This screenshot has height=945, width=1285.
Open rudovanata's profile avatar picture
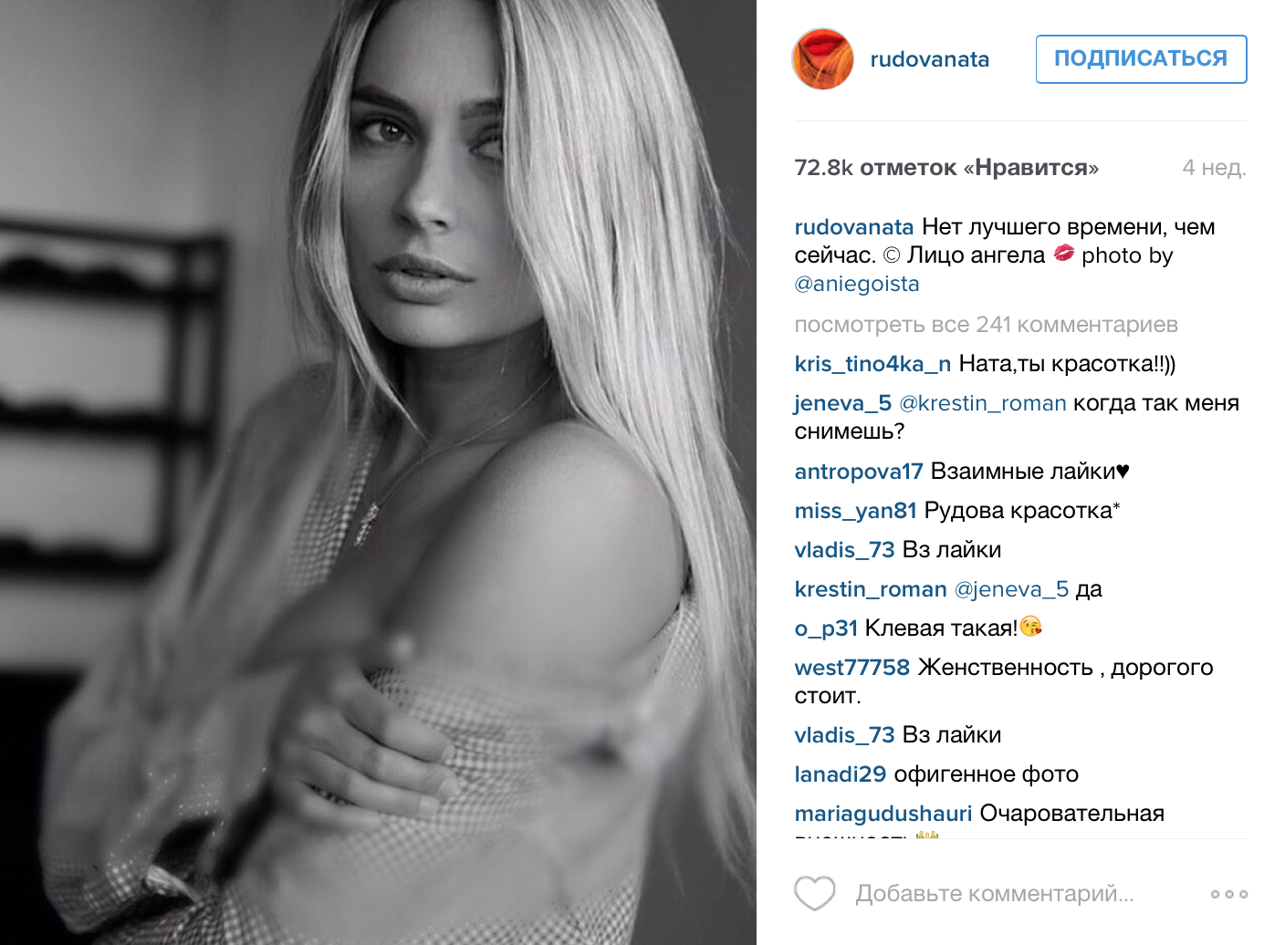[822, 59]
